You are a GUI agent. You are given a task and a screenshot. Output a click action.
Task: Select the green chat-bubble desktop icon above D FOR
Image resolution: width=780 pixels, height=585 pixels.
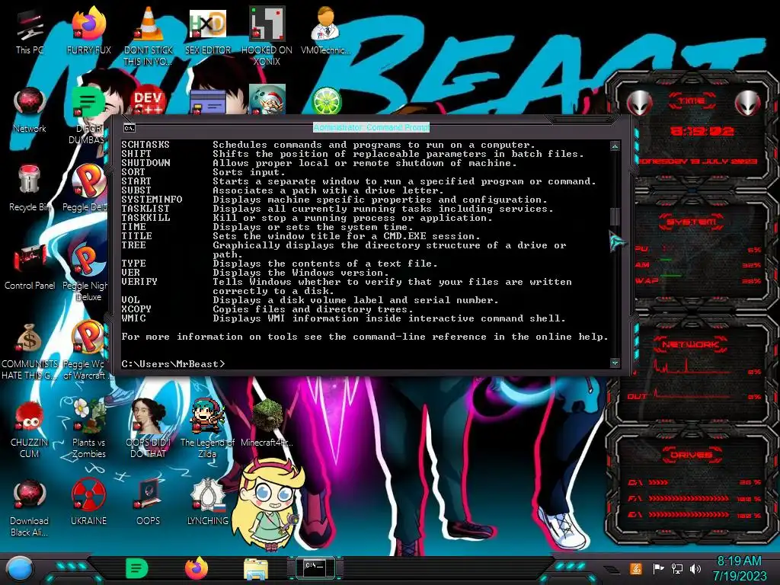(88, 102)
